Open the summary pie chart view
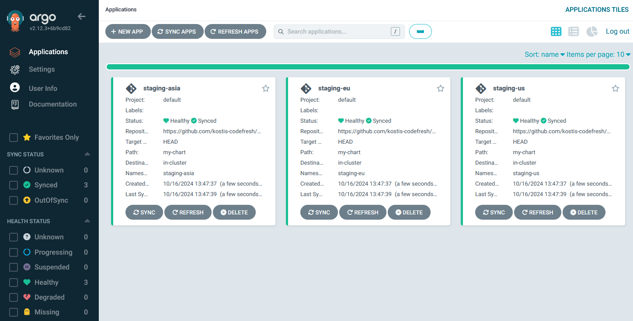The image size is (633, 321). (591, 31)
